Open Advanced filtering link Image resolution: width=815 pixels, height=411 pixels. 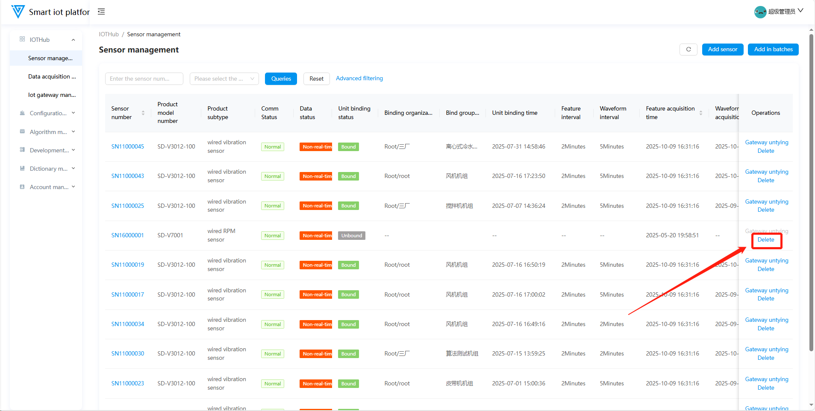click(x=359, y=79)
